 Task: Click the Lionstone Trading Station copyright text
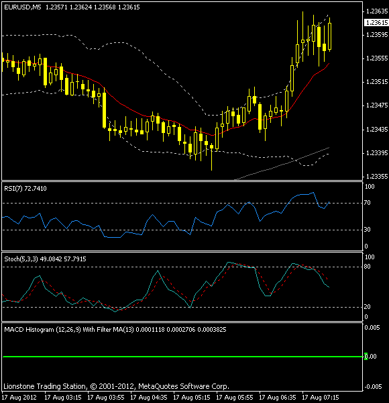(116, 386)
